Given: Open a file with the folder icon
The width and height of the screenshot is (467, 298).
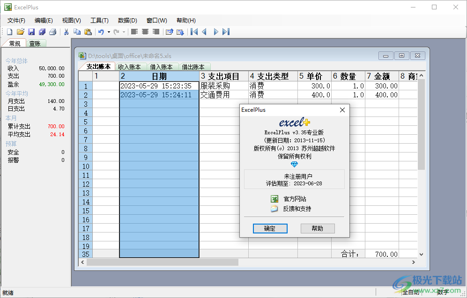Looking at the screenshot, I should pyautogui.click(x=20, y=32).
